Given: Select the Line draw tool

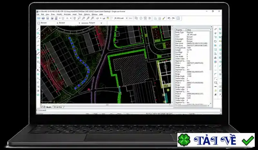Looking at the screenshot, I should (38, 29).
